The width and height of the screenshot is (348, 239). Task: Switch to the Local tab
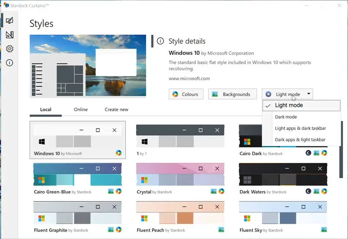pos(46,110)
